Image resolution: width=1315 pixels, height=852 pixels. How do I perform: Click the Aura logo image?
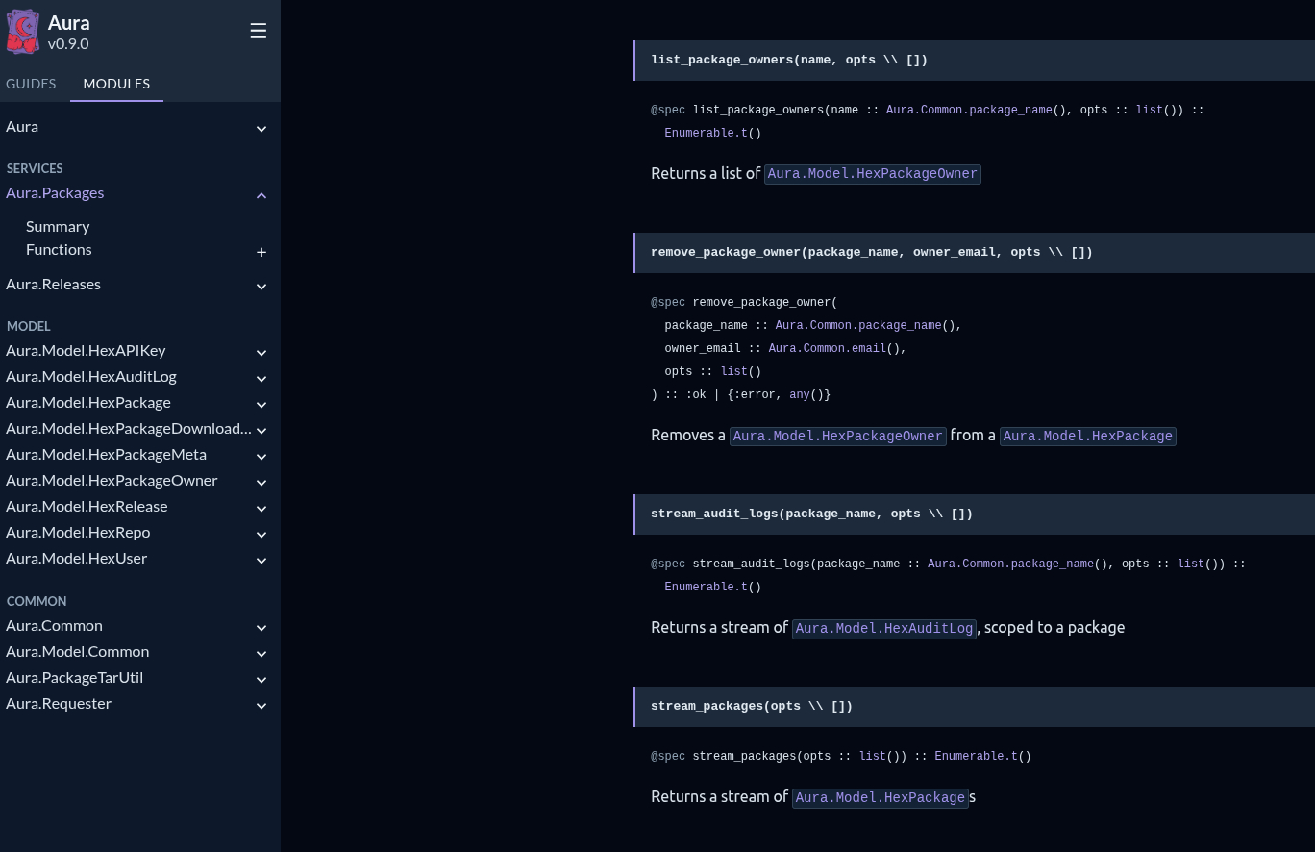[23, 32]
